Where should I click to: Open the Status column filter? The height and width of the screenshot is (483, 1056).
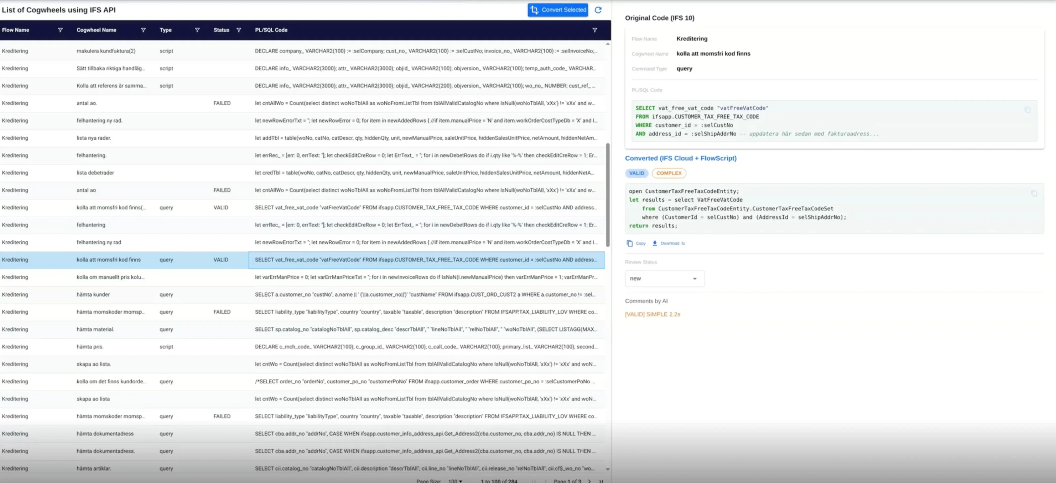pos(238,30)
